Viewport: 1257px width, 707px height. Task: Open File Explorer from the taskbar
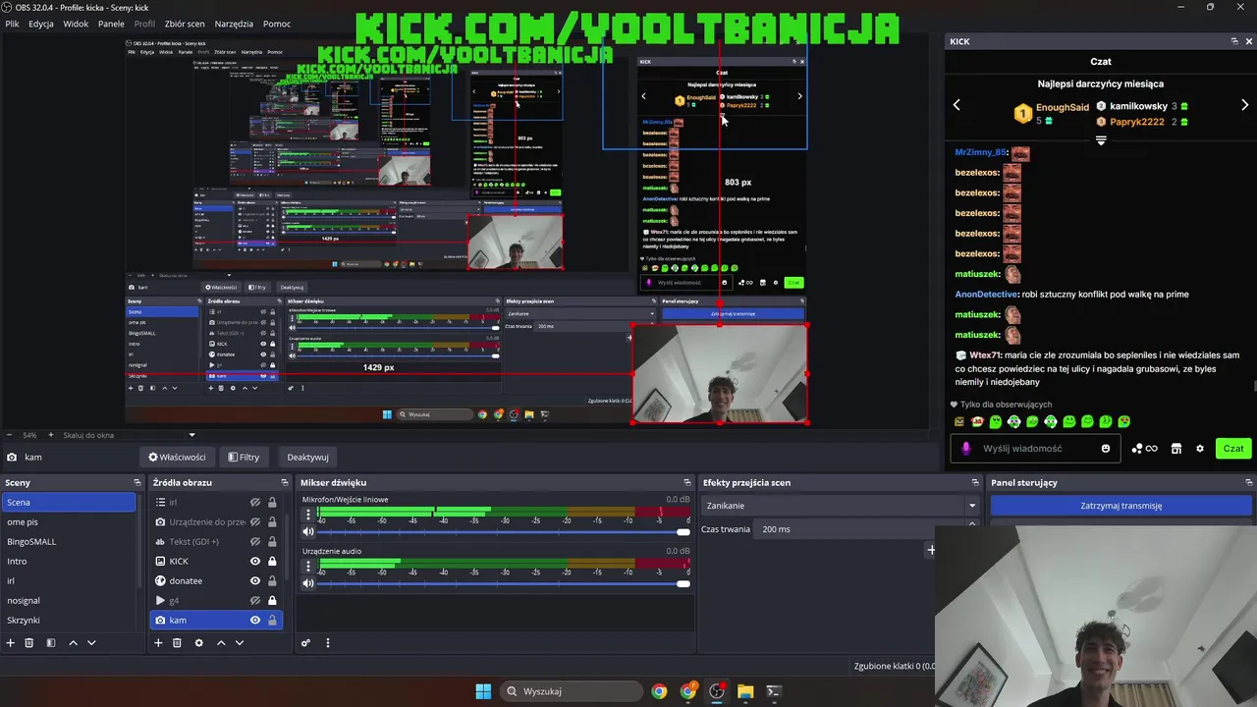pyautogui.click(x=745, y=691)
